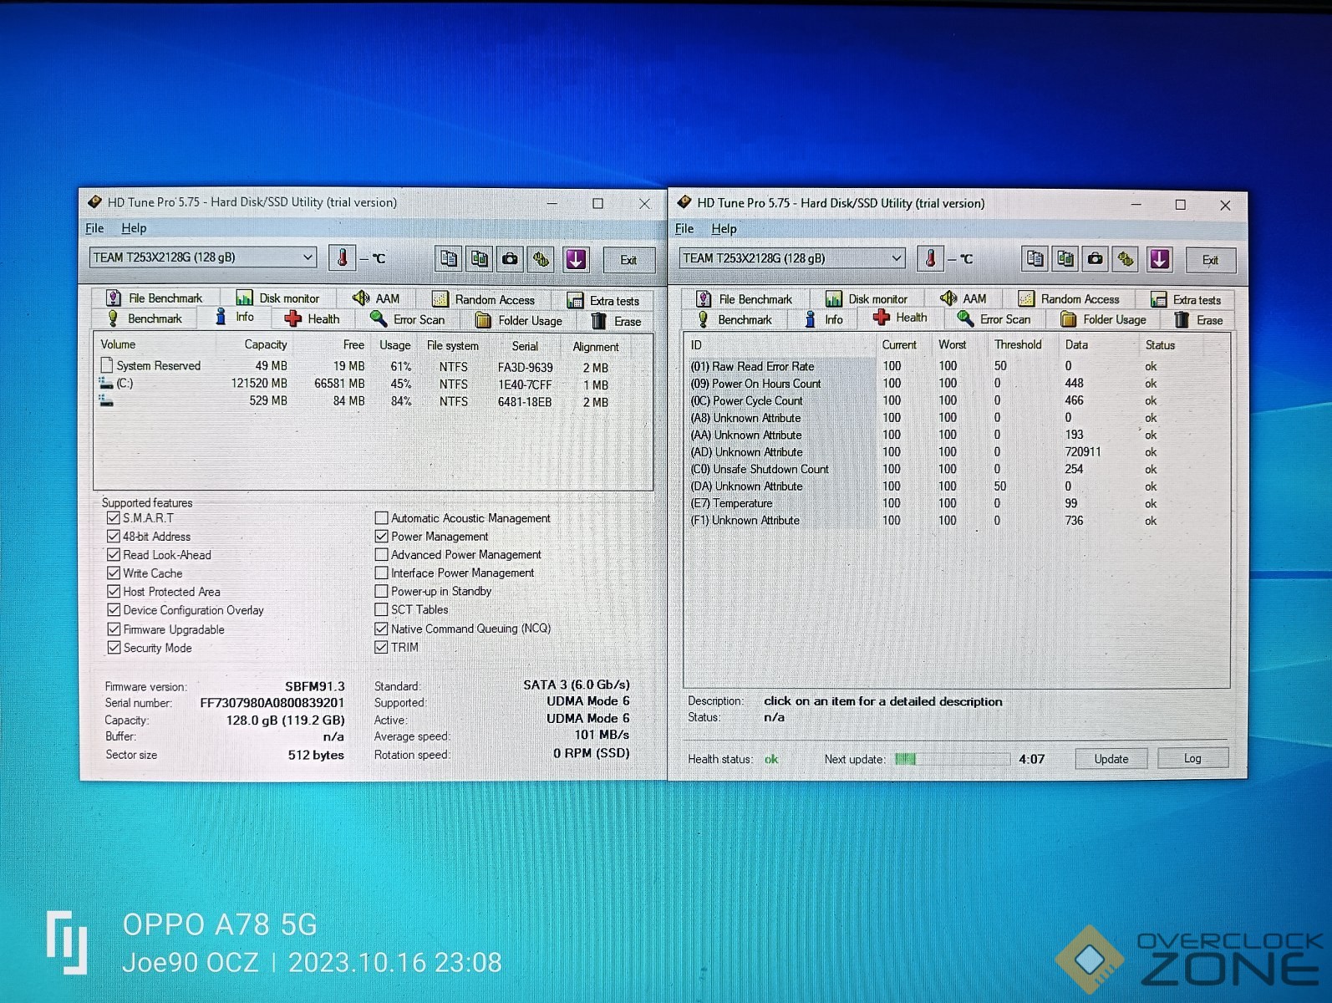1332x1003 pixels.
Task: Click temperature thermometer icon in left window
Action: [342, 258]
